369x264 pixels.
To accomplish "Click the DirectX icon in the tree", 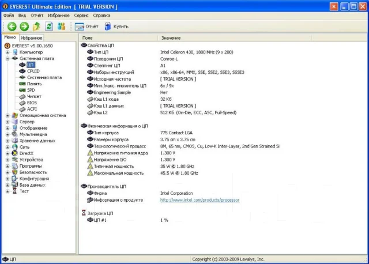I will point(15,153).
